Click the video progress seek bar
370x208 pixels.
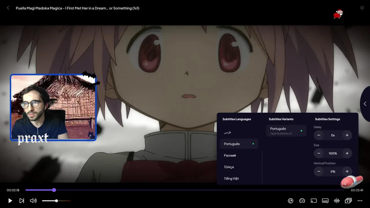(185, 190)
